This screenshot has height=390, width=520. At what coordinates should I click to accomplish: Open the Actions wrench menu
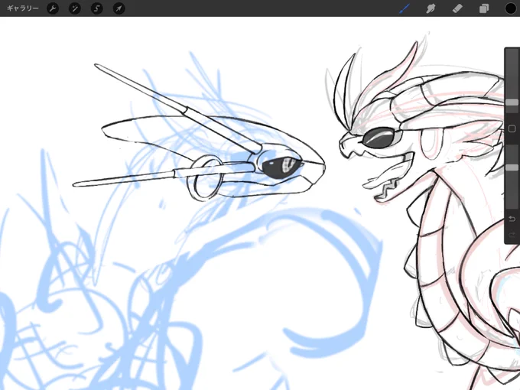pos(53,8)
